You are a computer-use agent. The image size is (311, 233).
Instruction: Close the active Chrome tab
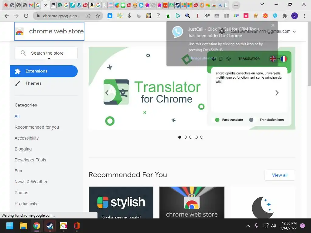point(46,5)
